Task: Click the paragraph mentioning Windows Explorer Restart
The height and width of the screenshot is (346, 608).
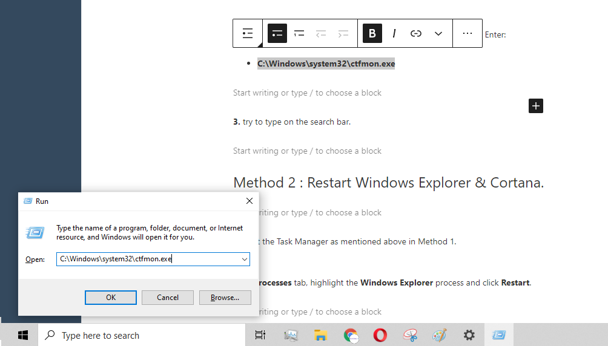Action: click(395, 283)
